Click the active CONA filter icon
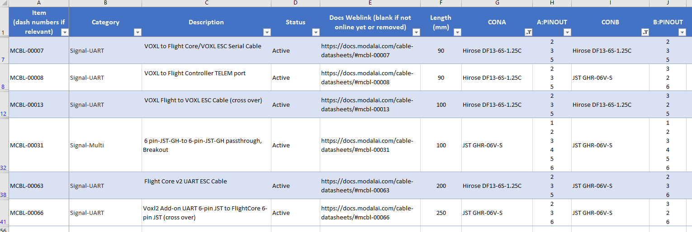Viewport: 692px width, 232px height. [x=528, y=32]
